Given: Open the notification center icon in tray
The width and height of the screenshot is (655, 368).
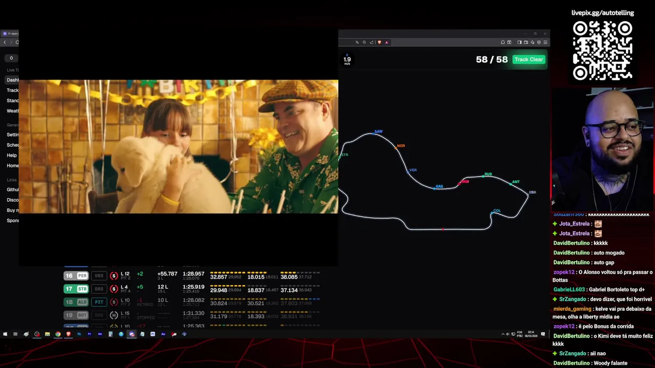Looking at the screenshot, I should [x=543, y=334].
